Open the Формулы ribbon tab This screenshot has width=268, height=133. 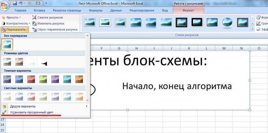(x=96, y=10)
